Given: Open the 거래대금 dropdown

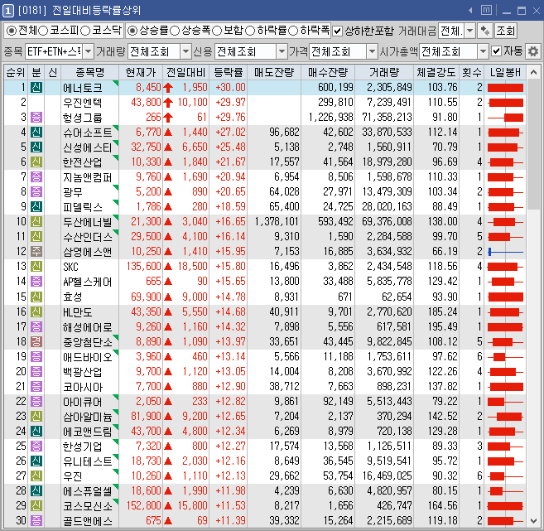Looking at the screenshot, I should point(469,31).
